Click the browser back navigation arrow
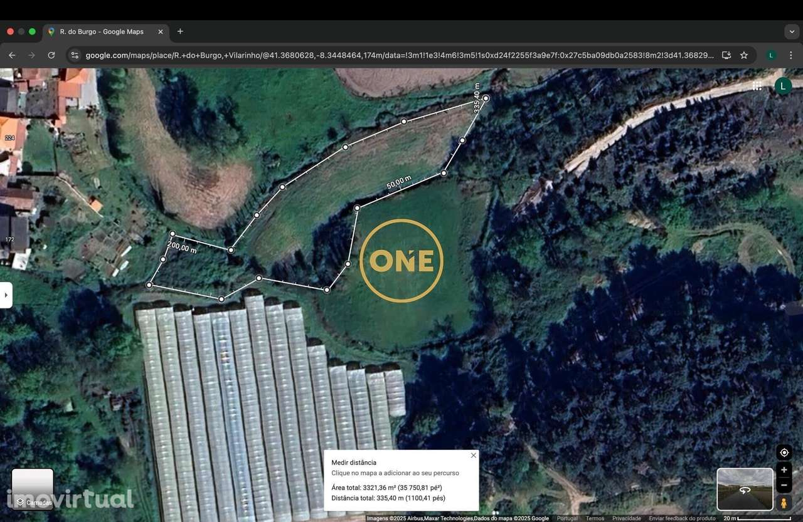This screenshot has height=522, width=803. coord(12,55)
